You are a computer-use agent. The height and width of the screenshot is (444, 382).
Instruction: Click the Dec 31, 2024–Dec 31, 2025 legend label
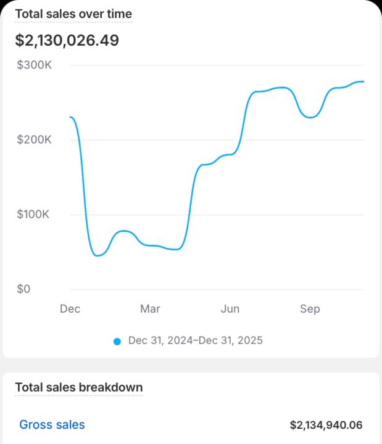click(x=195, y=340)
